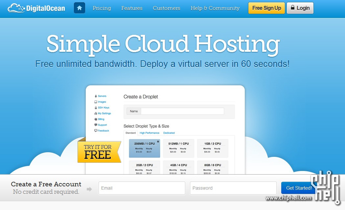This screenshot has width=345, height=210.
Task: Click the Feedback speech bubble icon
Action: pos(96,131)
